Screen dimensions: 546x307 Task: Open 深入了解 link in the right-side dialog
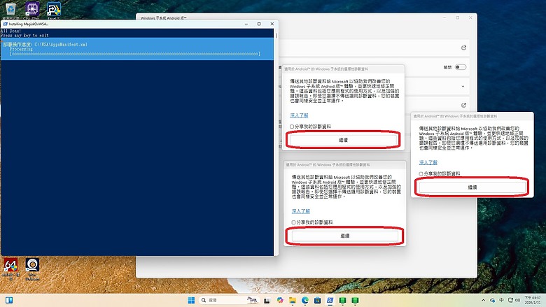coord(428,162)
